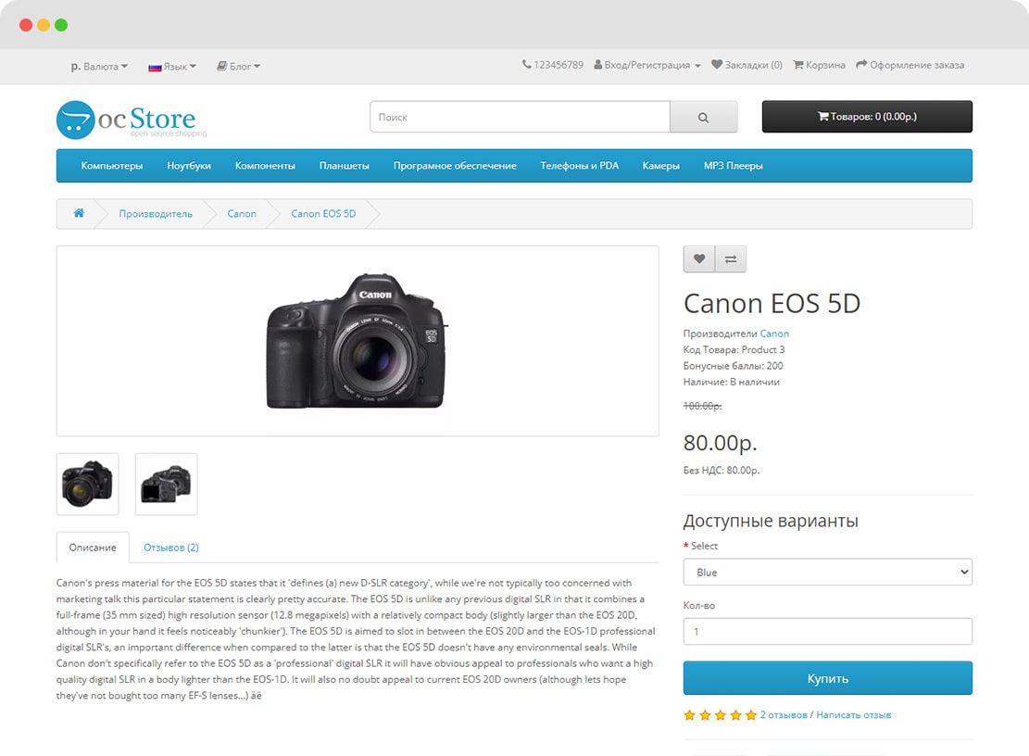Screen dimensions: 1029x756
Task: Open the Програмное обеспечение menu category
Action: pos(455,165)
